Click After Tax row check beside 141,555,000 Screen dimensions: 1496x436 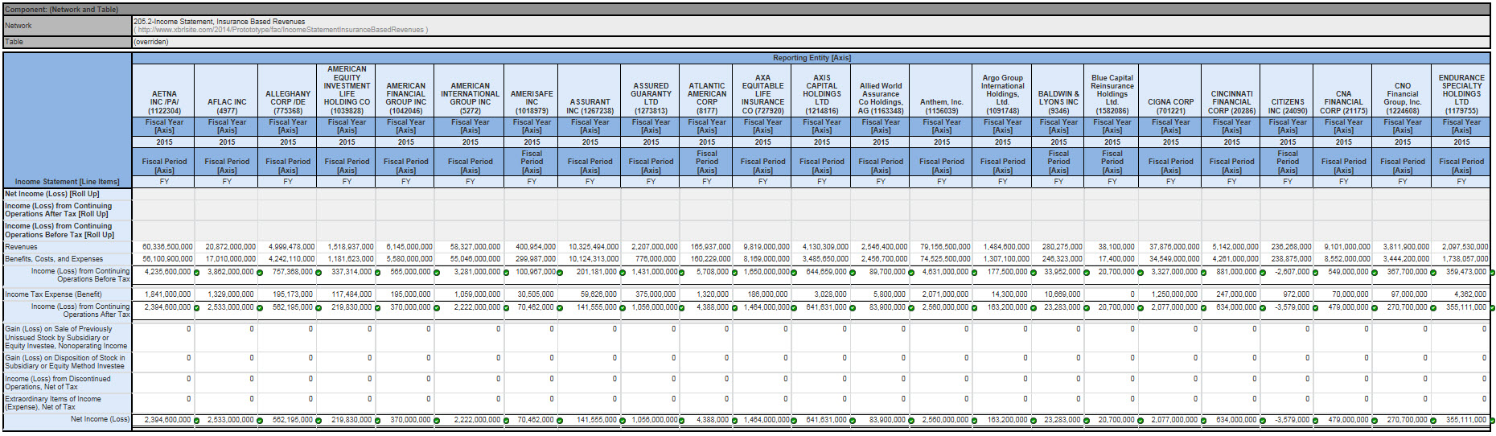[623, 308]
